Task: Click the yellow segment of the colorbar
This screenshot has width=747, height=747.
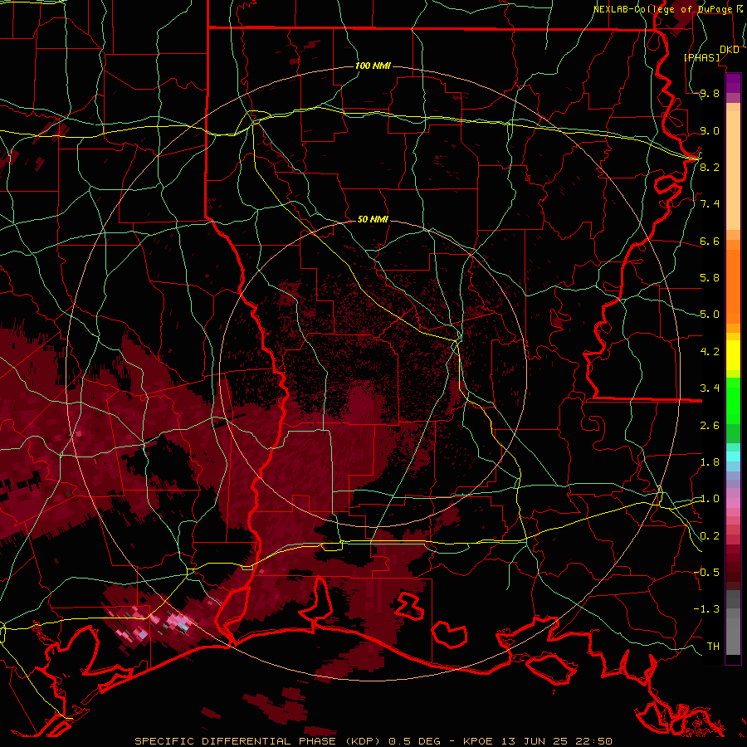Action: [733, 355]
